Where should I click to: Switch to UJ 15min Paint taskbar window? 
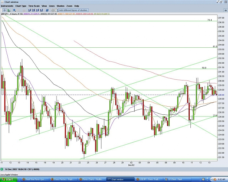click(177, 179)
